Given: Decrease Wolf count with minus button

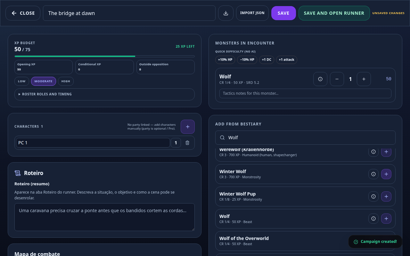Looking at the screenshot, I should tap(337, 79).
